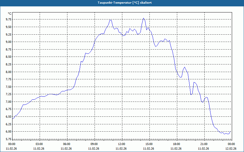Click the 15:00 time label
This screenshot has width=244, height=152.
coord(149,144)
